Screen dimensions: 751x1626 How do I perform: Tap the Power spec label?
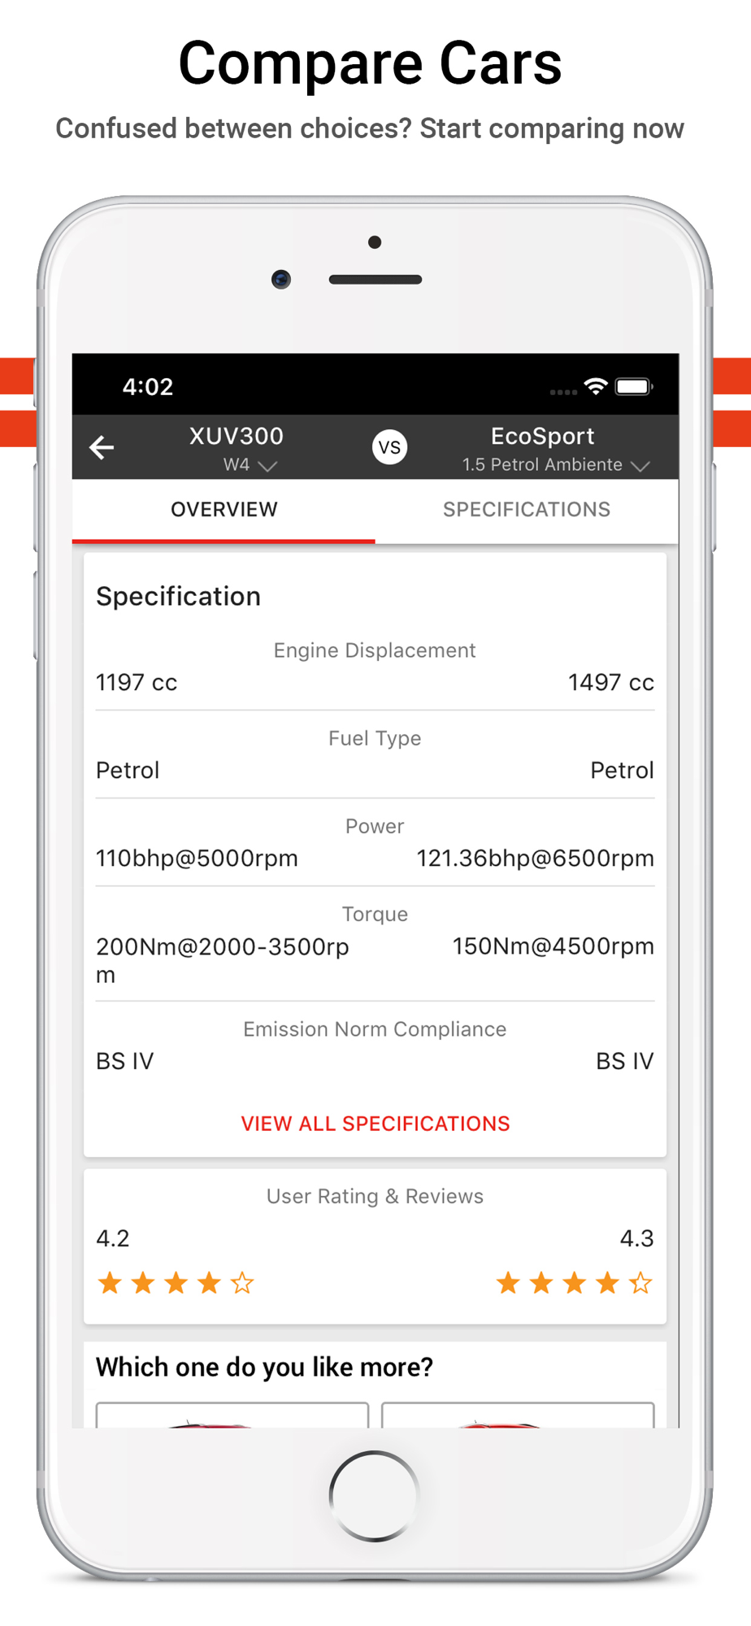click(375, 826)
